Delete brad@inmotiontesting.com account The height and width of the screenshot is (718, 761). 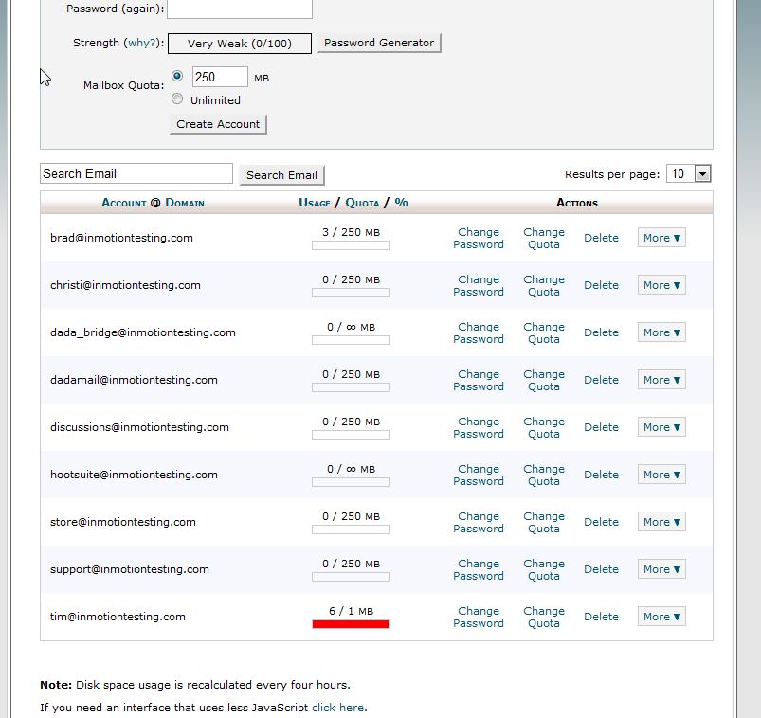point(601,238)
